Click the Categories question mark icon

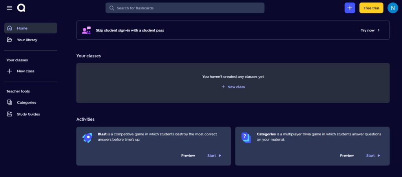(246, 138)
